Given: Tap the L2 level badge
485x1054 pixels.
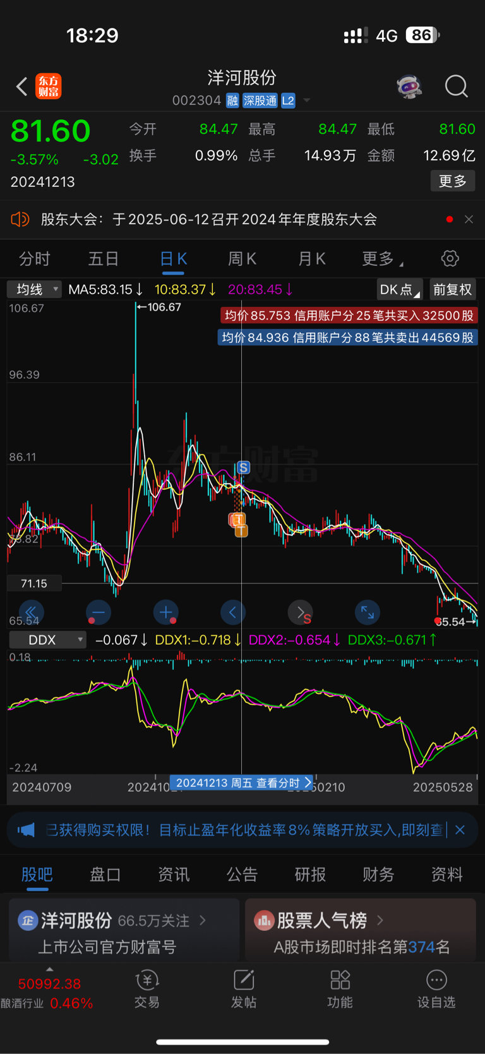Looking at the screenshot, I should coord(288,100).
